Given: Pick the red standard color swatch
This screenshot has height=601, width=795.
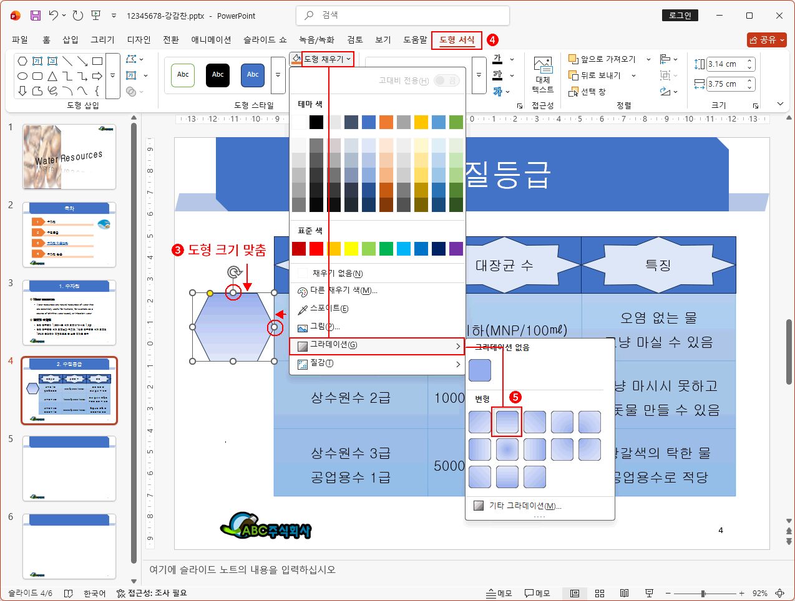Looking at the screenshot, I should point(316,249).
